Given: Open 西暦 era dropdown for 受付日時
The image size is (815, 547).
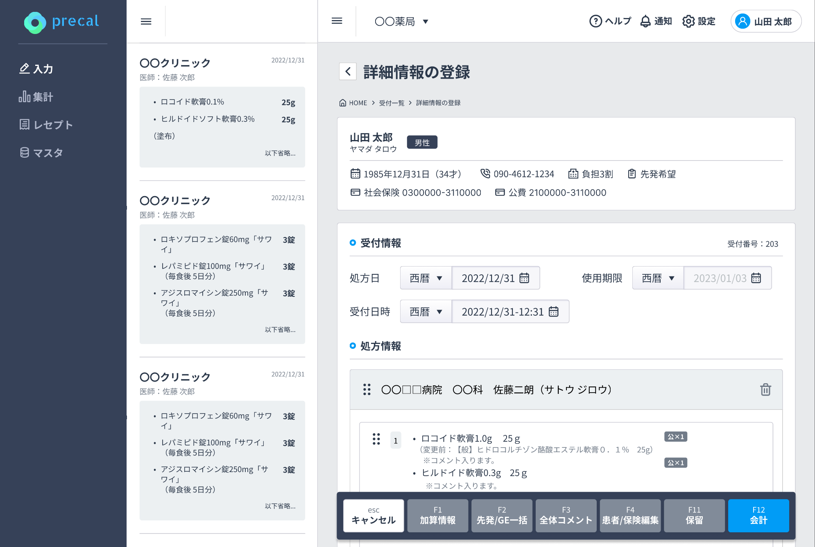Looking at the screenshot, I should point(426,312).
